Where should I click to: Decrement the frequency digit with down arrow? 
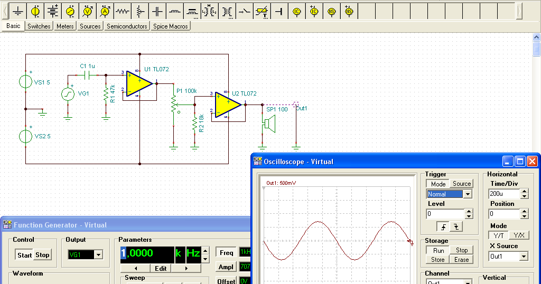pos(206,259)
